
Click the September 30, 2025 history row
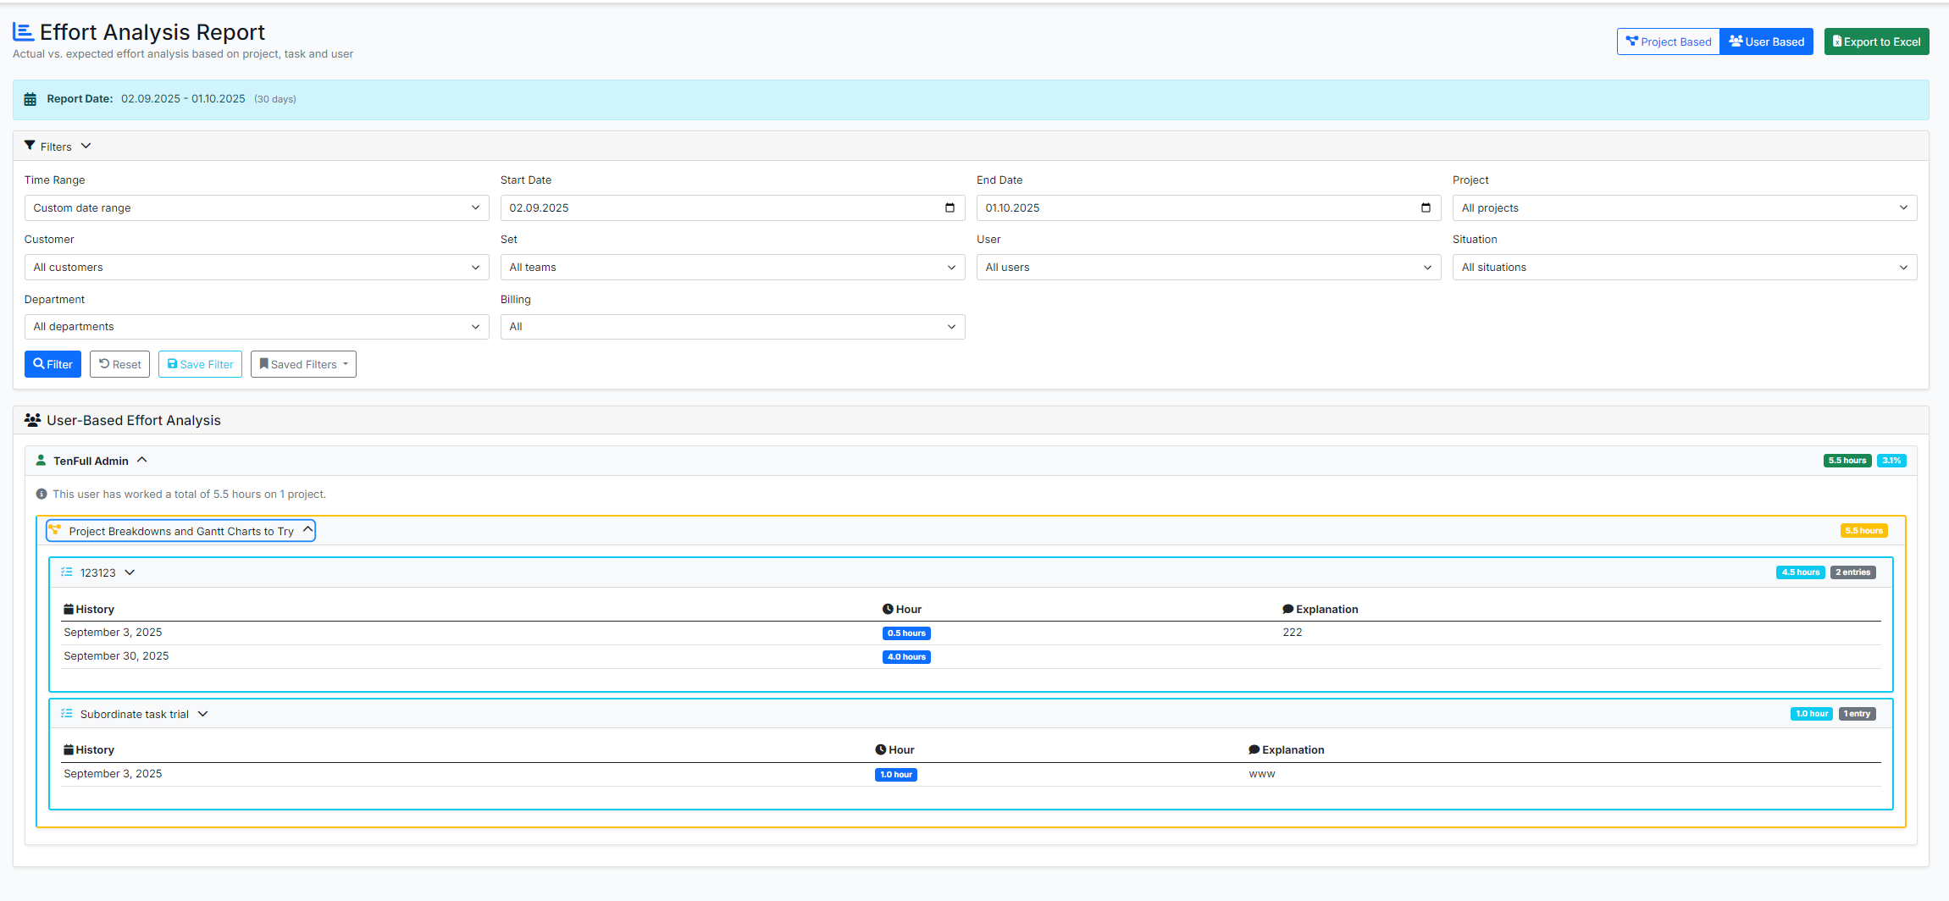972,657
